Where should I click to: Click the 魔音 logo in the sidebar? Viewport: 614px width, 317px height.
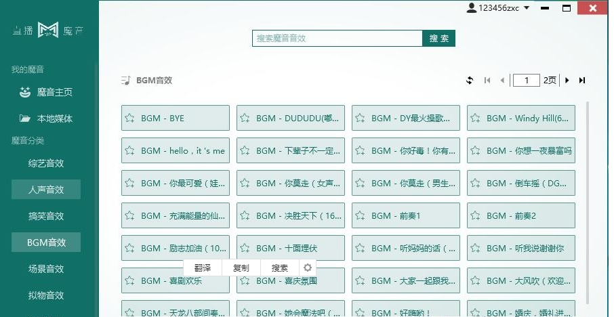point(47,30)
